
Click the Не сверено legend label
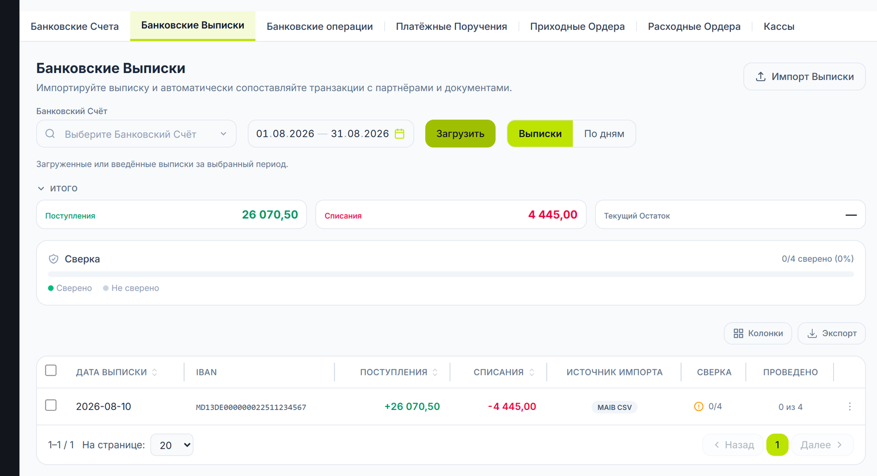135,288
